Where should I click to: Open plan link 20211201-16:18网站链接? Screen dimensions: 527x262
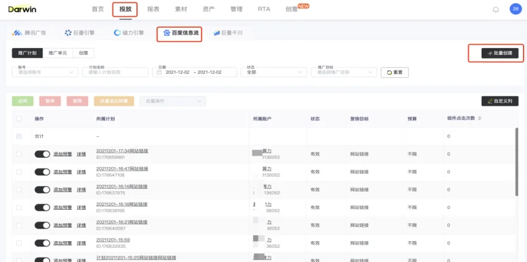tap(122, 204)
